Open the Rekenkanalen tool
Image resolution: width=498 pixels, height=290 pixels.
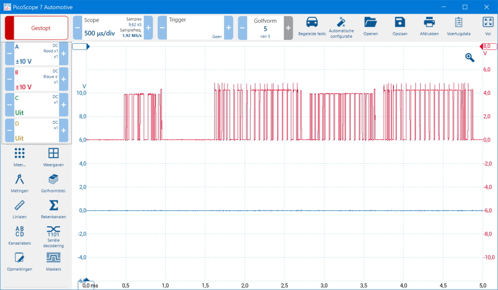point(53,209)
